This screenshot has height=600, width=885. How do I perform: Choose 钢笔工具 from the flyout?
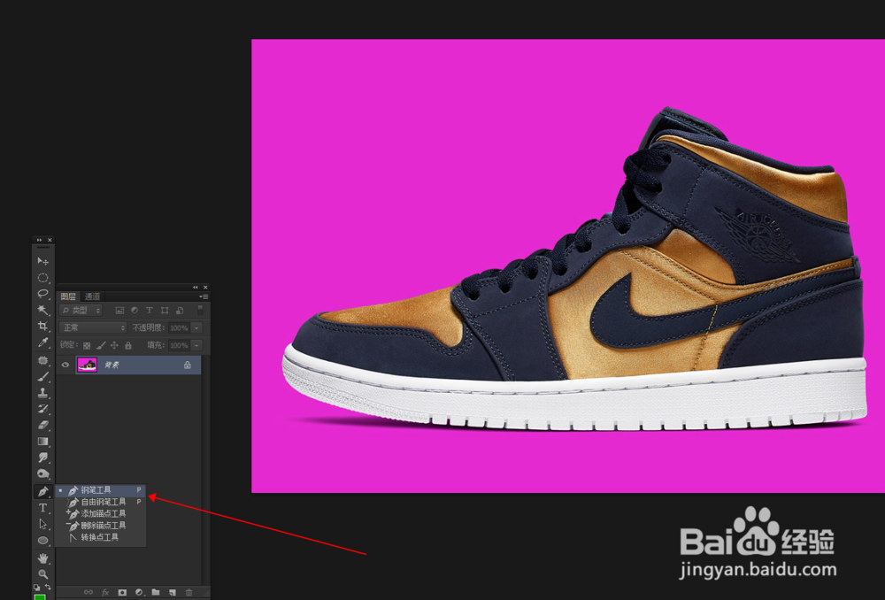pyautogui.click(x=101, y=490)
